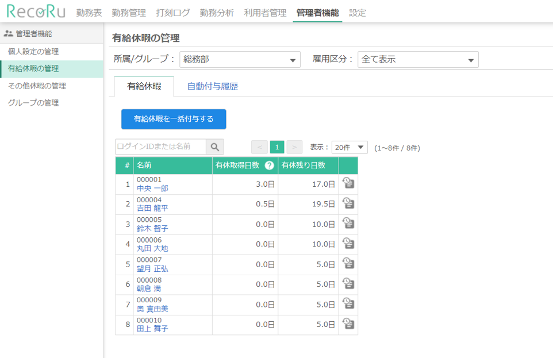553x358 pixels.
Task: Click the help icon beside 有休取得日数
Action: point(268,165)
